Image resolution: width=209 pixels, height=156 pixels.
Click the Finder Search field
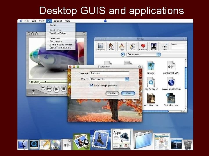pyautogui.click(x=178, y=47)
